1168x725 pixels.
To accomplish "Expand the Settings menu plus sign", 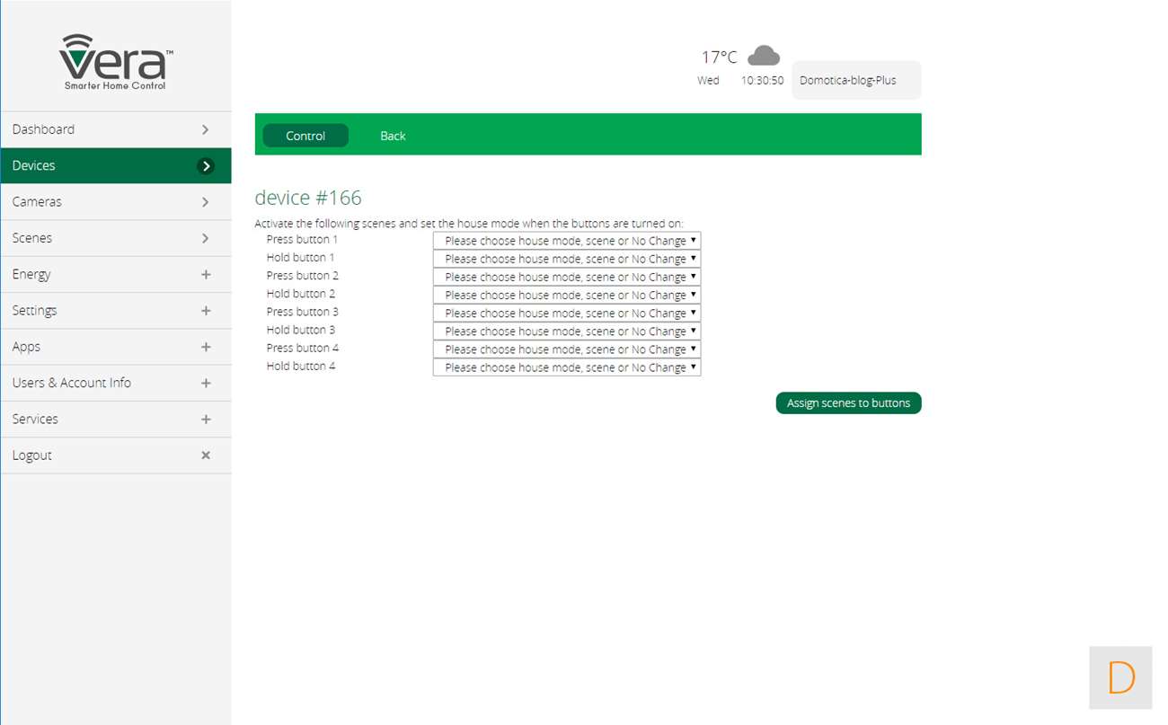I will pyautogui.click(x=206, y=311).
